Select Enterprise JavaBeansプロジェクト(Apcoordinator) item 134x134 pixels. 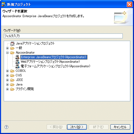point(54,57)
